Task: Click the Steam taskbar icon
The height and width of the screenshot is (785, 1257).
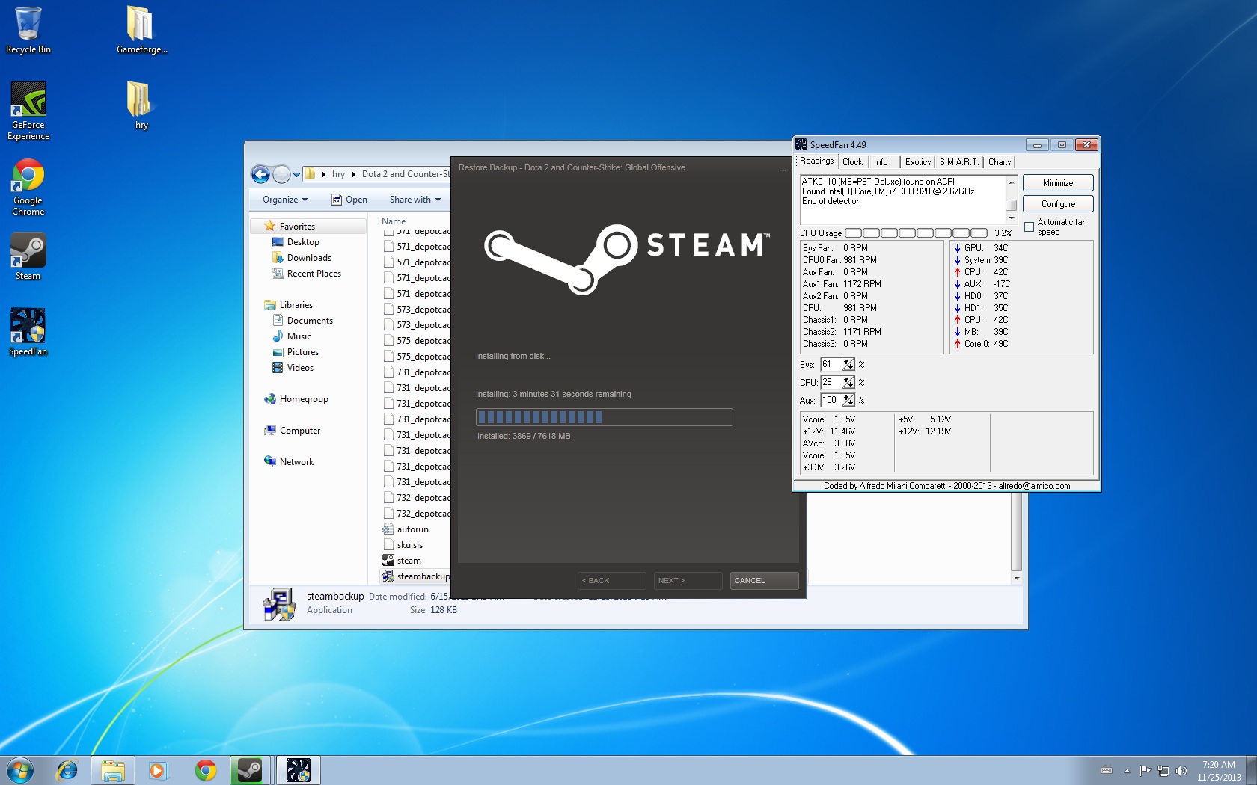Action: tap(249, 769)
